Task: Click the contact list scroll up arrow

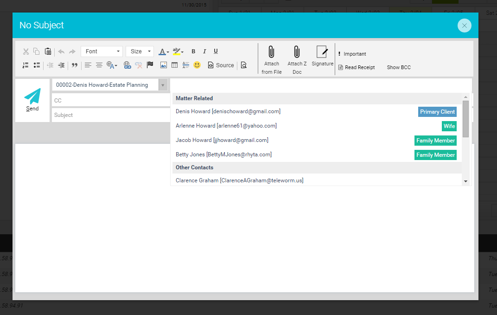Action: click(465, 97)
